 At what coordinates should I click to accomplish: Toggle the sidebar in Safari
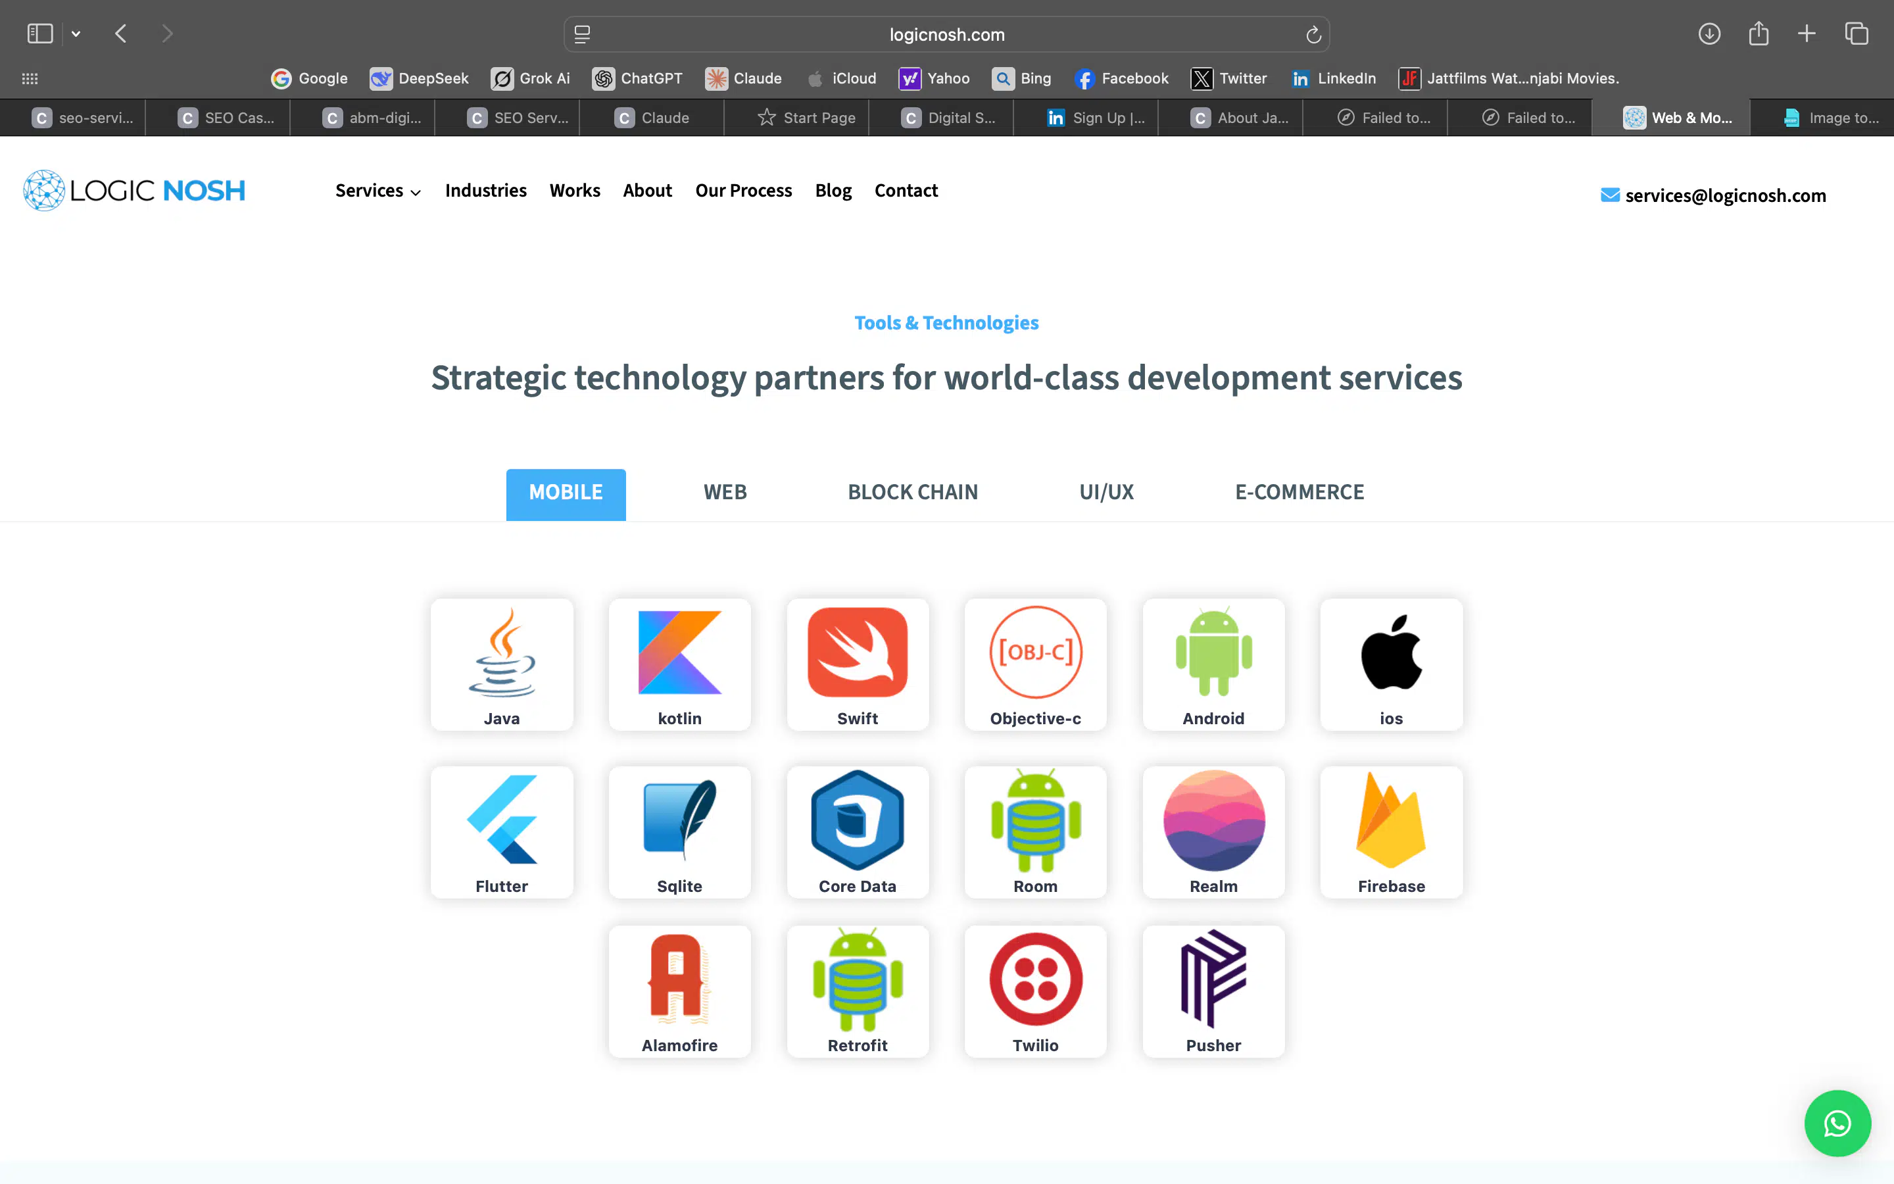[x=40, y=33]
